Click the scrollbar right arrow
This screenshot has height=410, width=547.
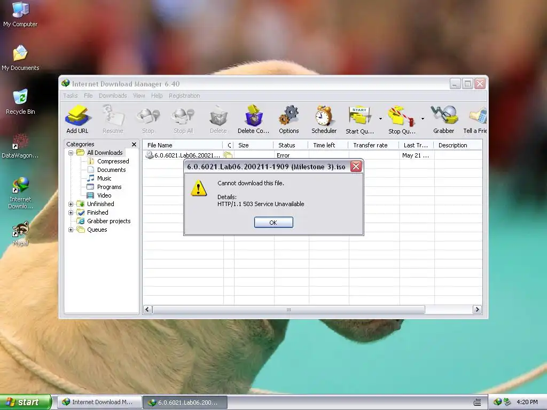[x=477, y=310]
